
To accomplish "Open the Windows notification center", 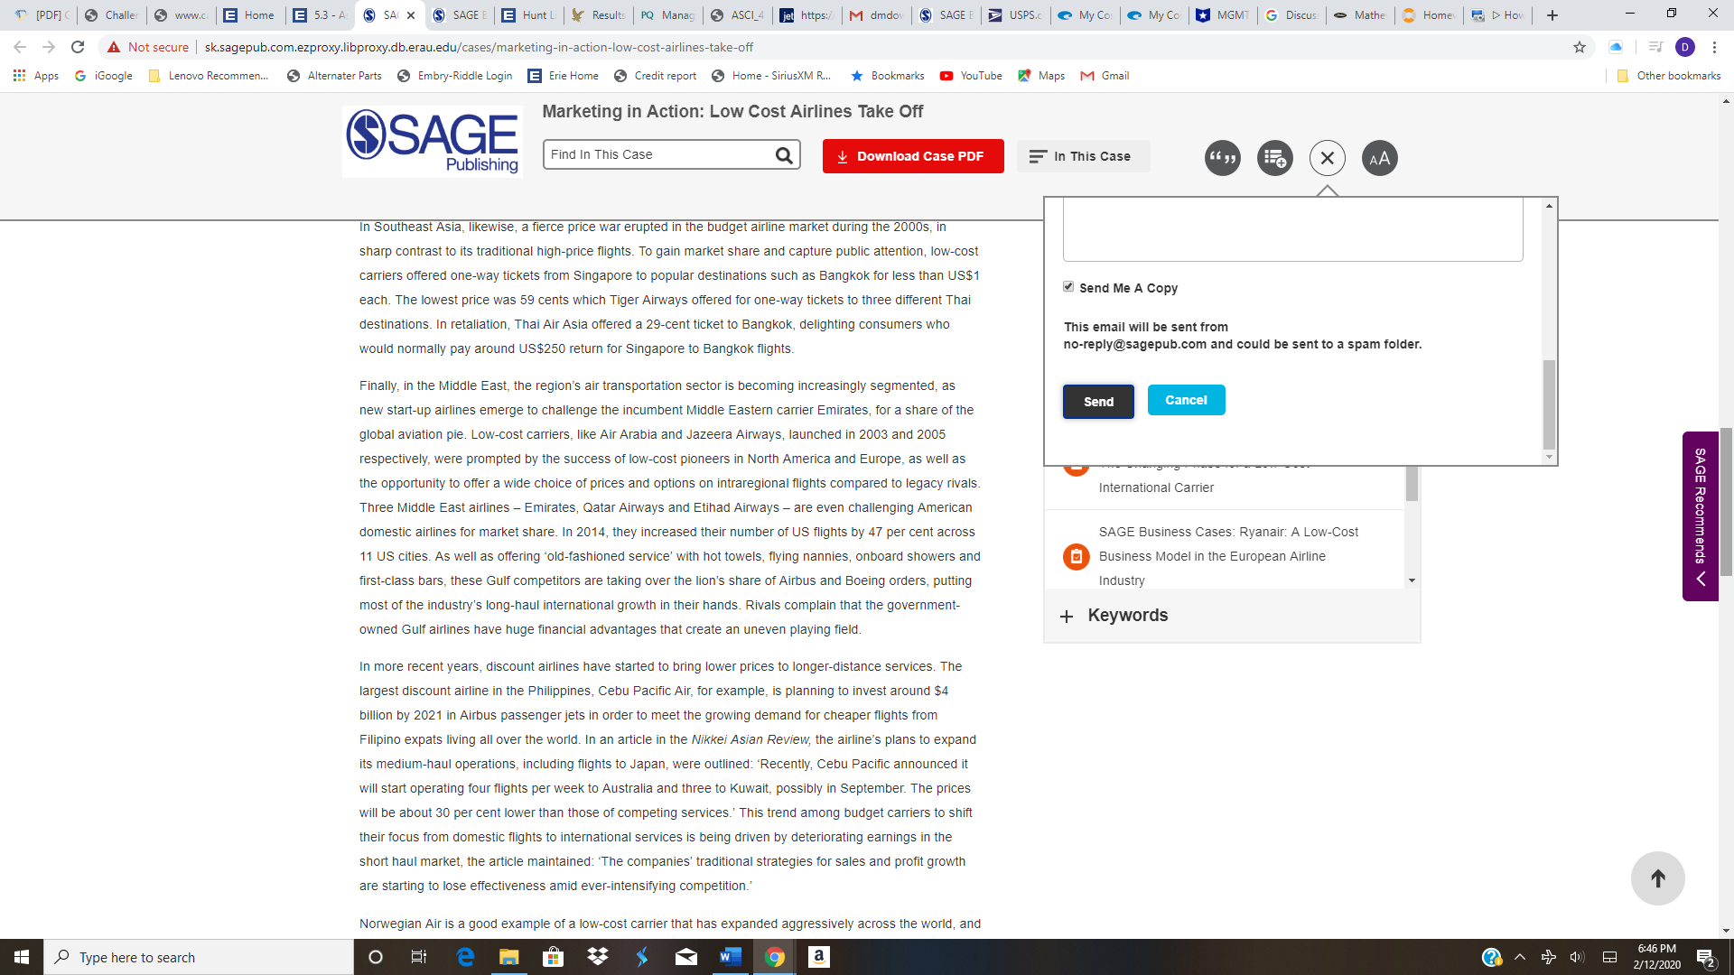I will tap(1706, 957).
